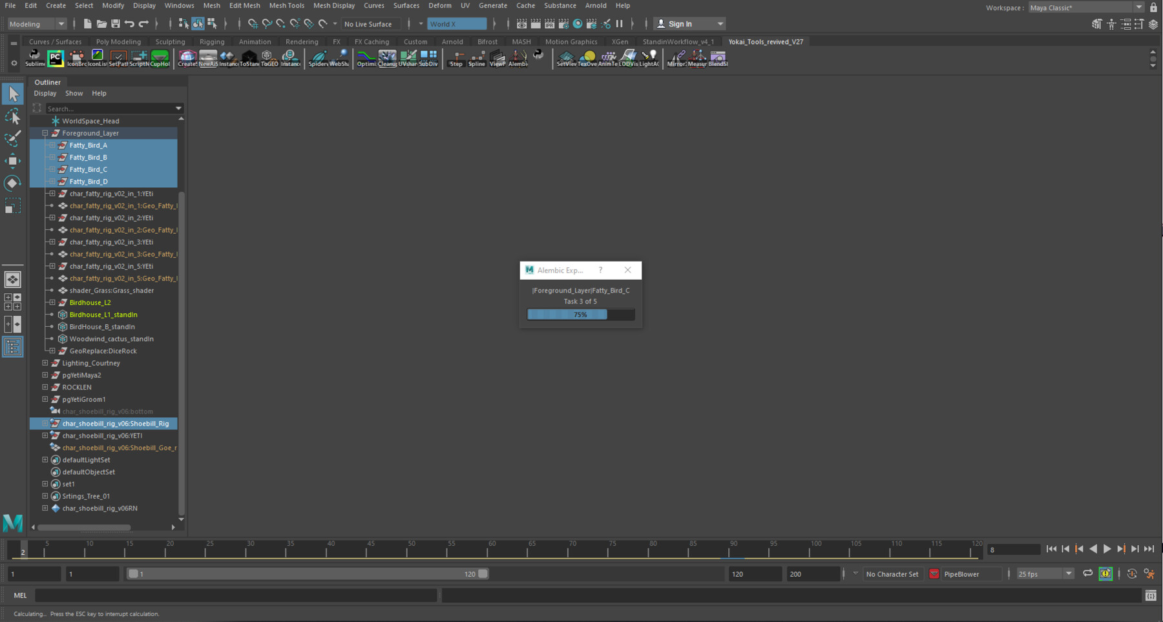The width and height of the screenshot is (1163, 622).
Task: Toggle auto keyframe mode
Action: click(x=1105, y=574)
